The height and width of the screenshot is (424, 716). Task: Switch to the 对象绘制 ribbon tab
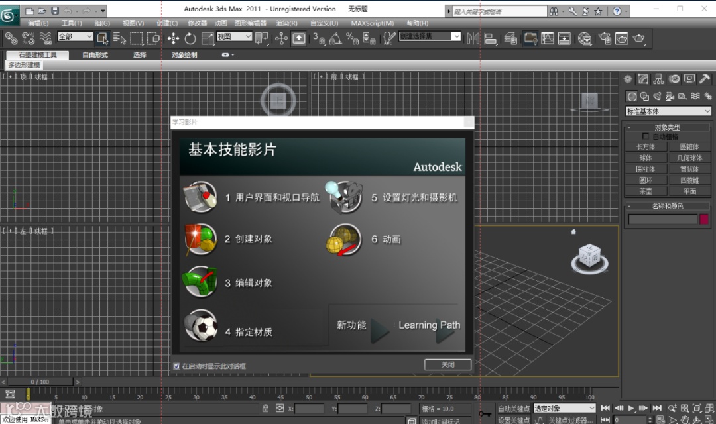(184, 55)
